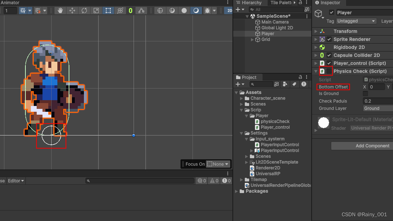Toggle grid visibility icon in scene toolbar

pyautogui.click(x=23, y=11)
